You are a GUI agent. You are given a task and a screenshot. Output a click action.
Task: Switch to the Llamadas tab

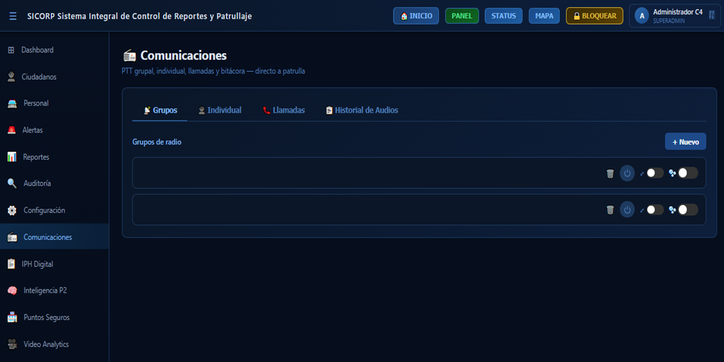click(283, 110)
